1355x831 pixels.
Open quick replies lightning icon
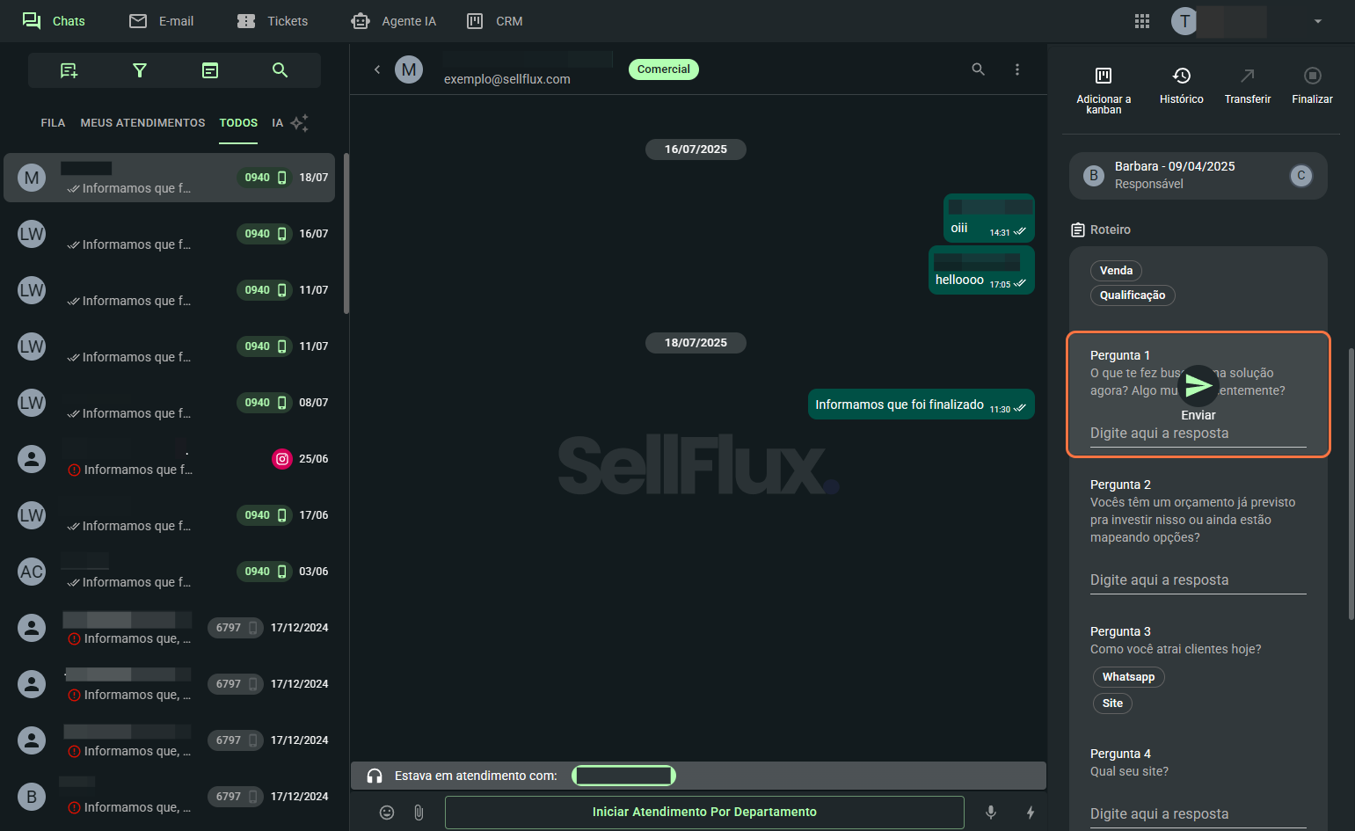click(x=1031, y=813)
